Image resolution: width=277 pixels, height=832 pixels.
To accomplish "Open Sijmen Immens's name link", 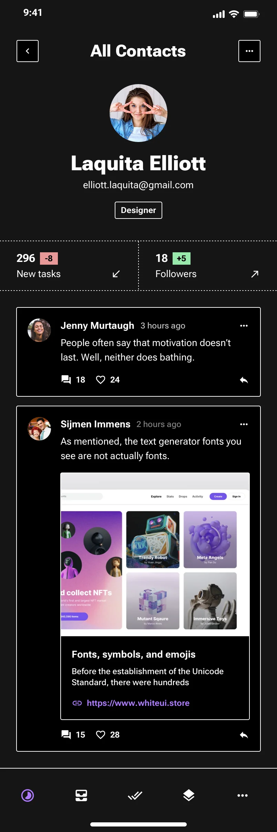I will (x=95, y=424).
